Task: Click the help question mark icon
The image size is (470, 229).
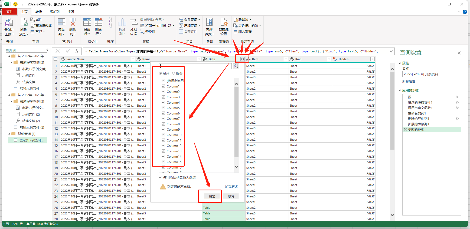Action: [465, 12]
